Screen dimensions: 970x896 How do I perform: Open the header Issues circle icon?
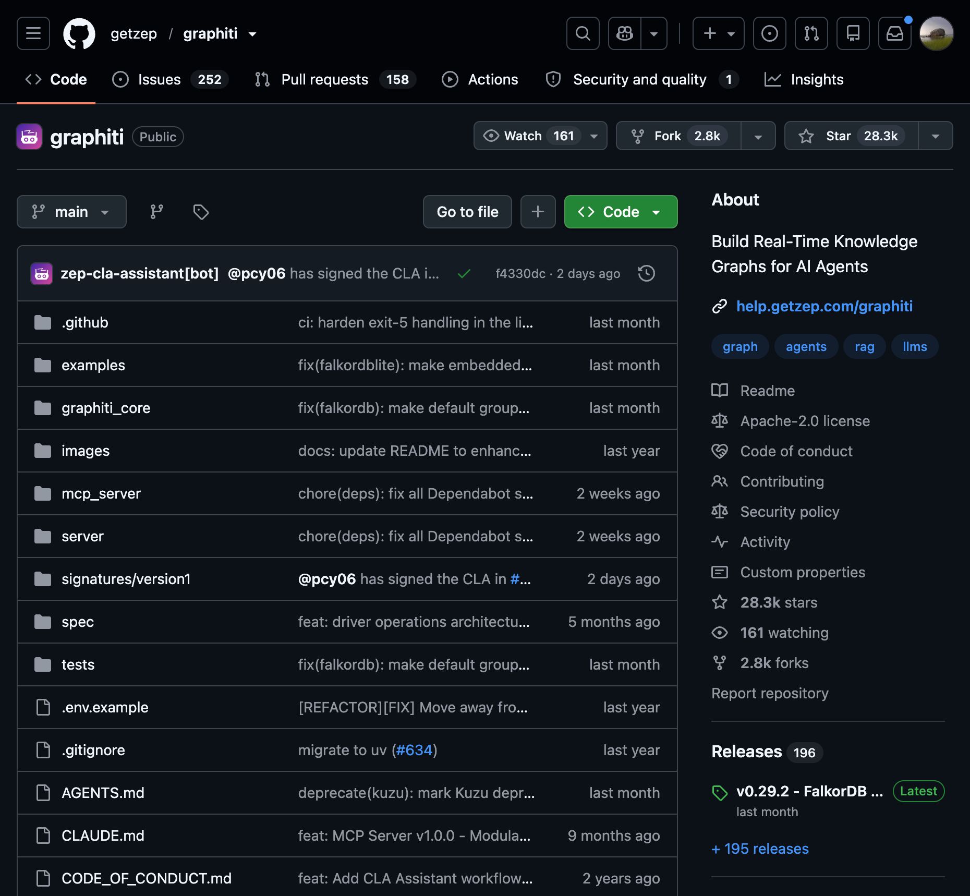pyautogui.click(x=770, y=33)
